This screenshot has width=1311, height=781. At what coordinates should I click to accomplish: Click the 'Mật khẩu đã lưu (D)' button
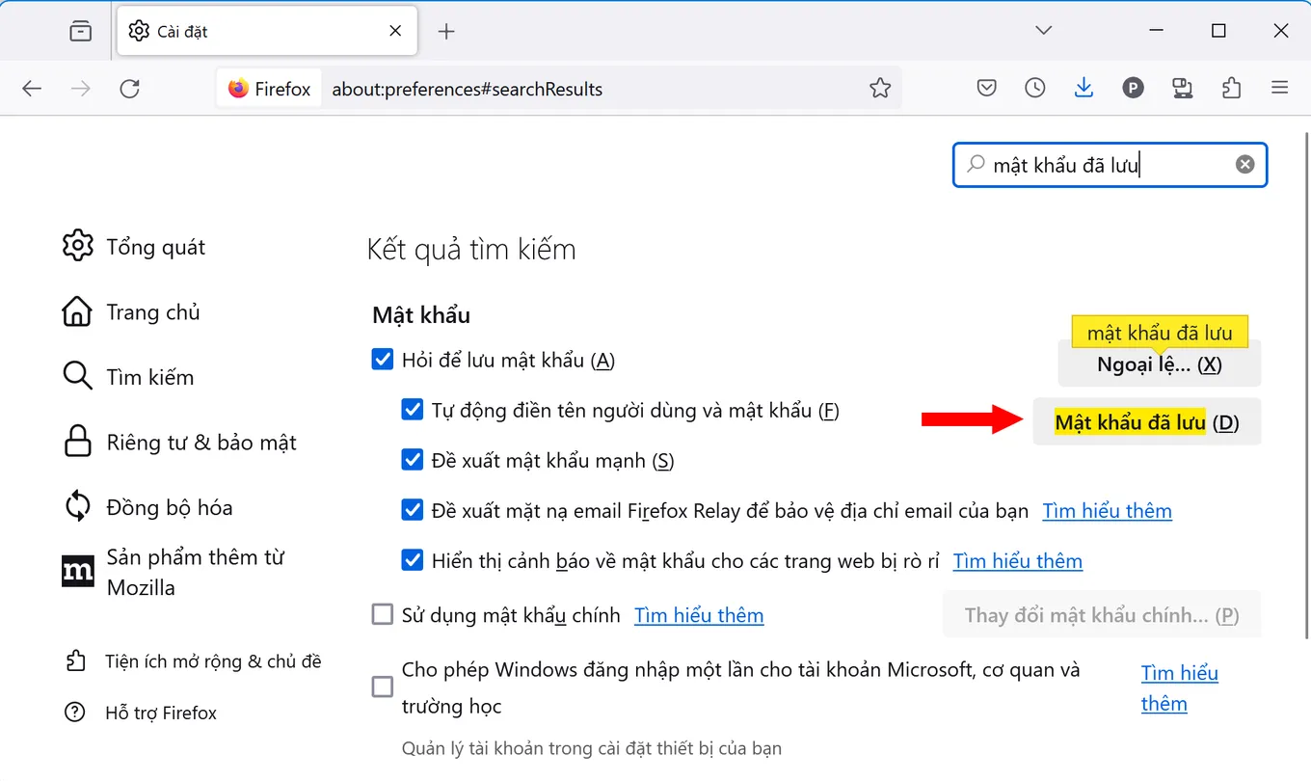pos(1146,421)
